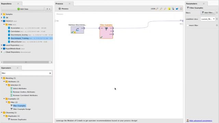Select the kMeanCluster data entry
The image size is (219, 123).
pyautogui.click(x=16, y=42)
